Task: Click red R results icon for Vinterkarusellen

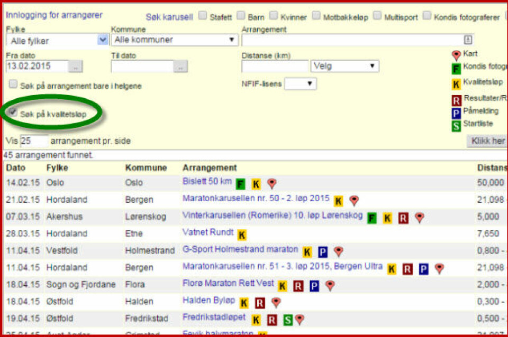Action: tap(403, 218)
